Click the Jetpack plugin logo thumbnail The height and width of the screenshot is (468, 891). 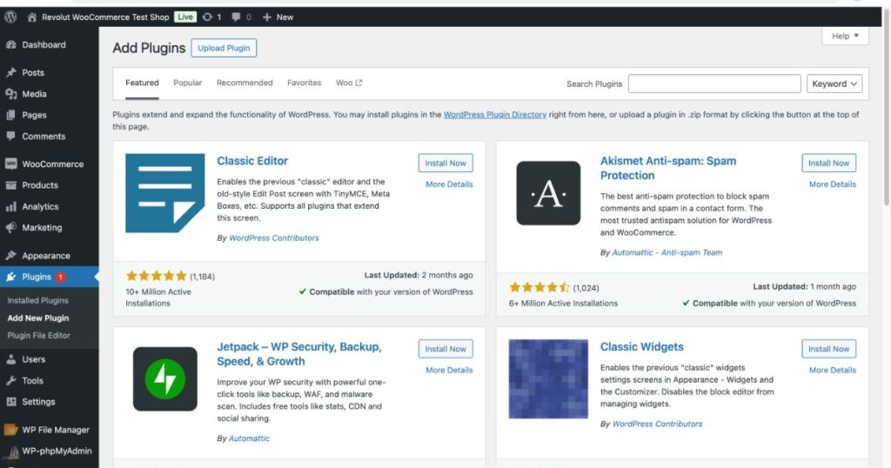coord(164,378)
